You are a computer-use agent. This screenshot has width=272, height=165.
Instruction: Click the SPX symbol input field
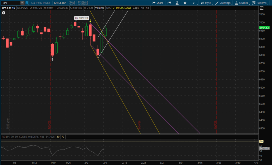[x=10, y=3]
